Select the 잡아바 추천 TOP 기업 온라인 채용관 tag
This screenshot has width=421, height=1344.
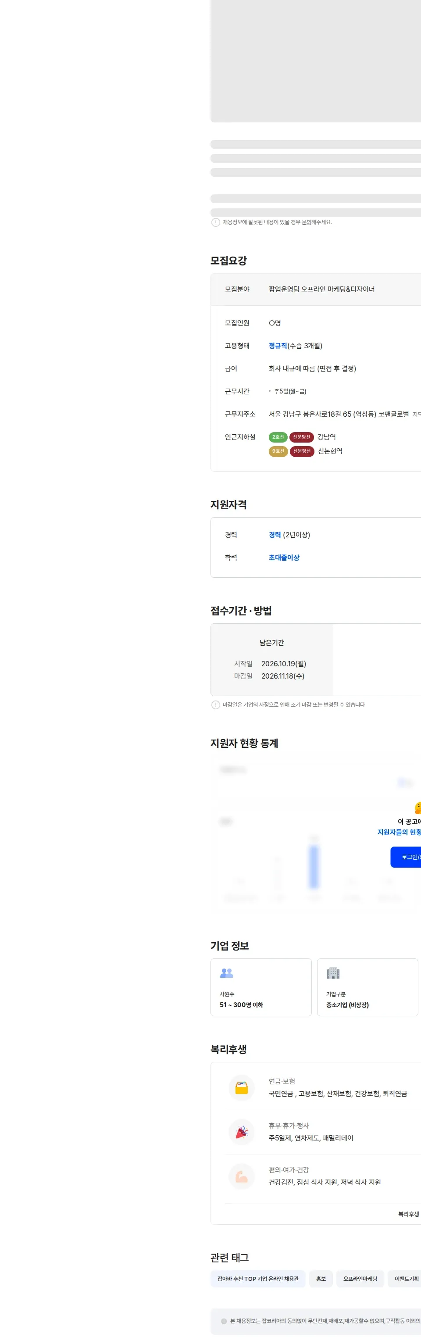tap(258, 1279)
